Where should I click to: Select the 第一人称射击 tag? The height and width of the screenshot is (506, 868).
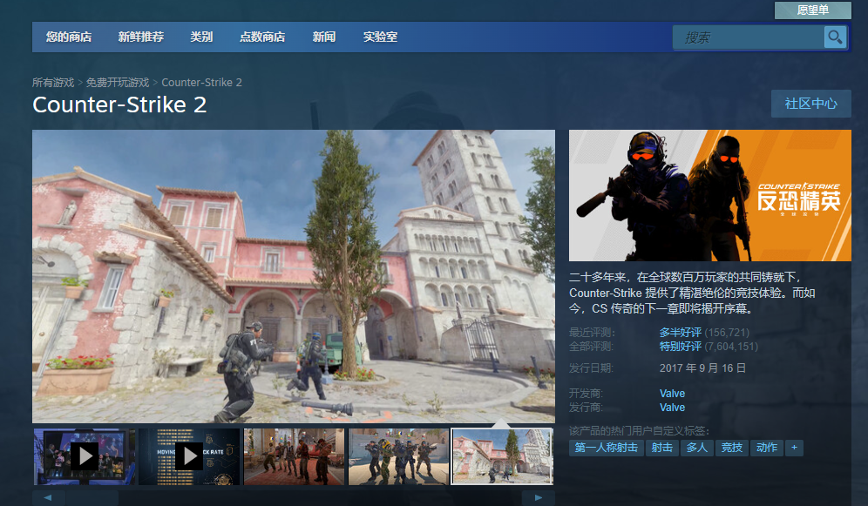pos(607,448)
